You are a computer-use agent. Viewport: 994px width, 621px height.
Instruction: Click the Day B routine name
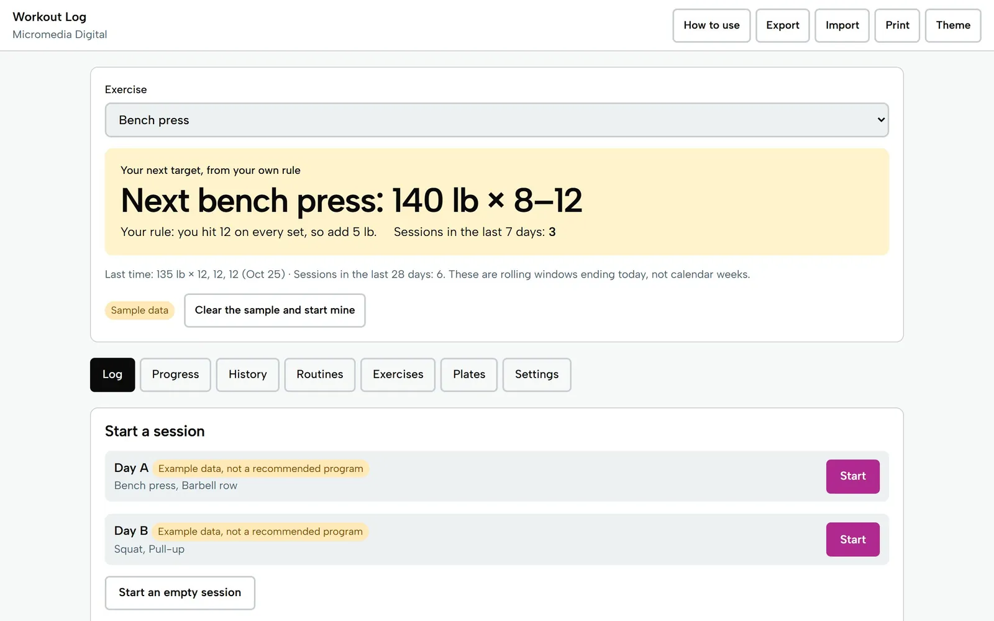[131, 531]
